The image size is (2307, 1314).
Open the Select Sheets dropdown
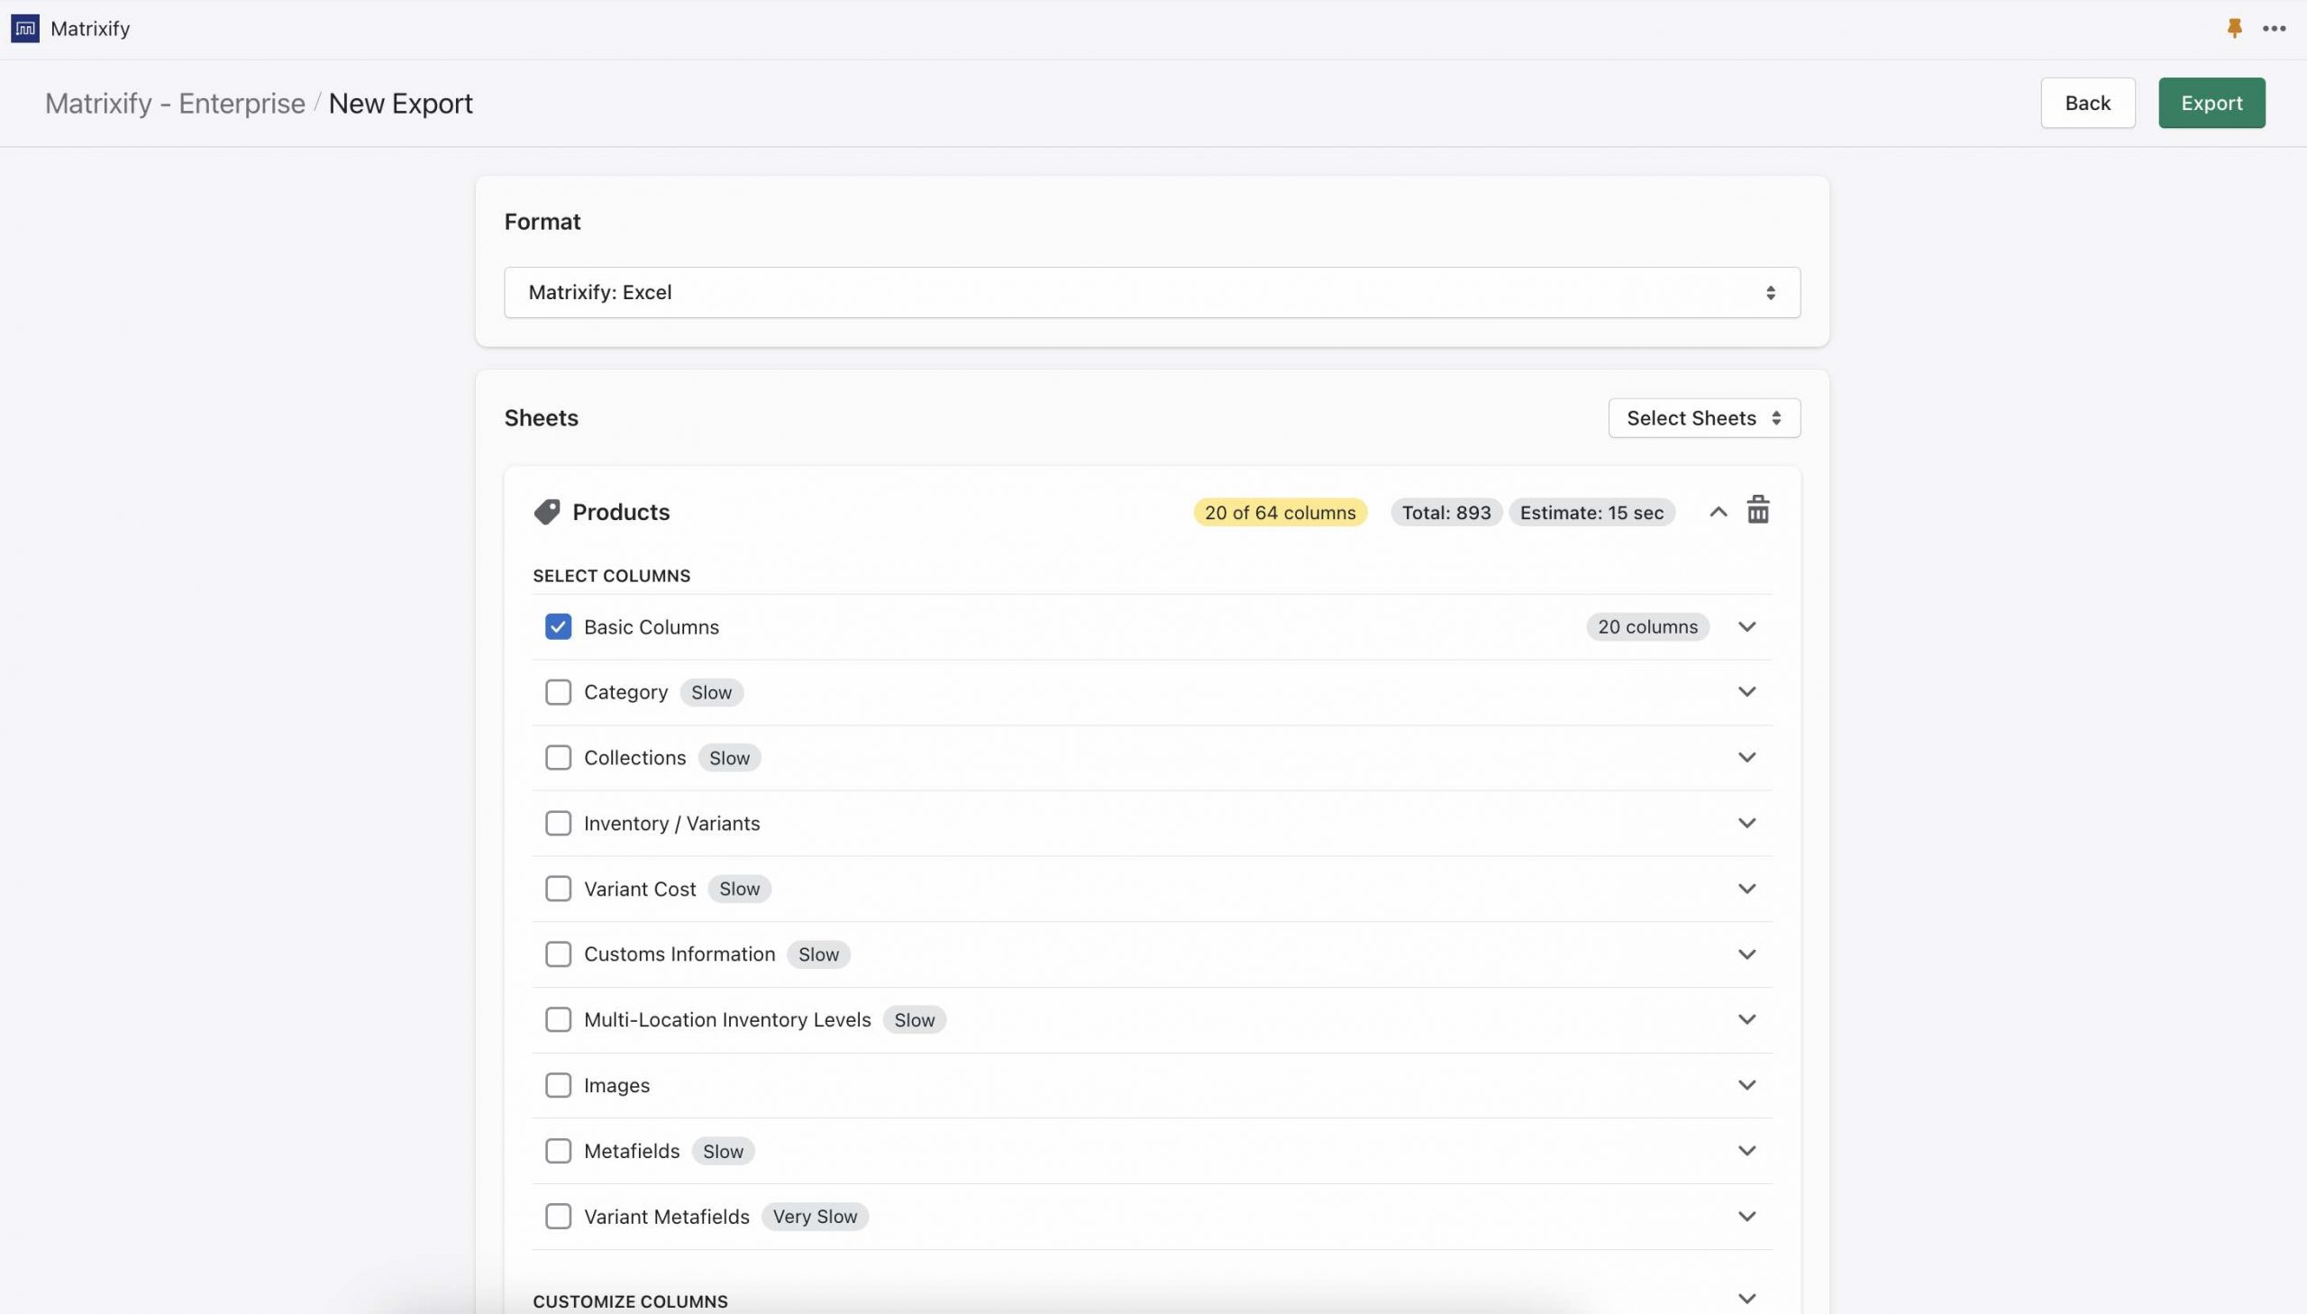coord(1703,418)
